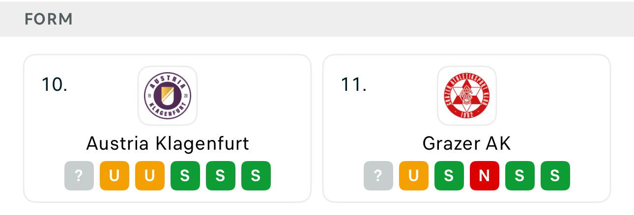Open Grazer AK's last green S badge

coord(555,176)
